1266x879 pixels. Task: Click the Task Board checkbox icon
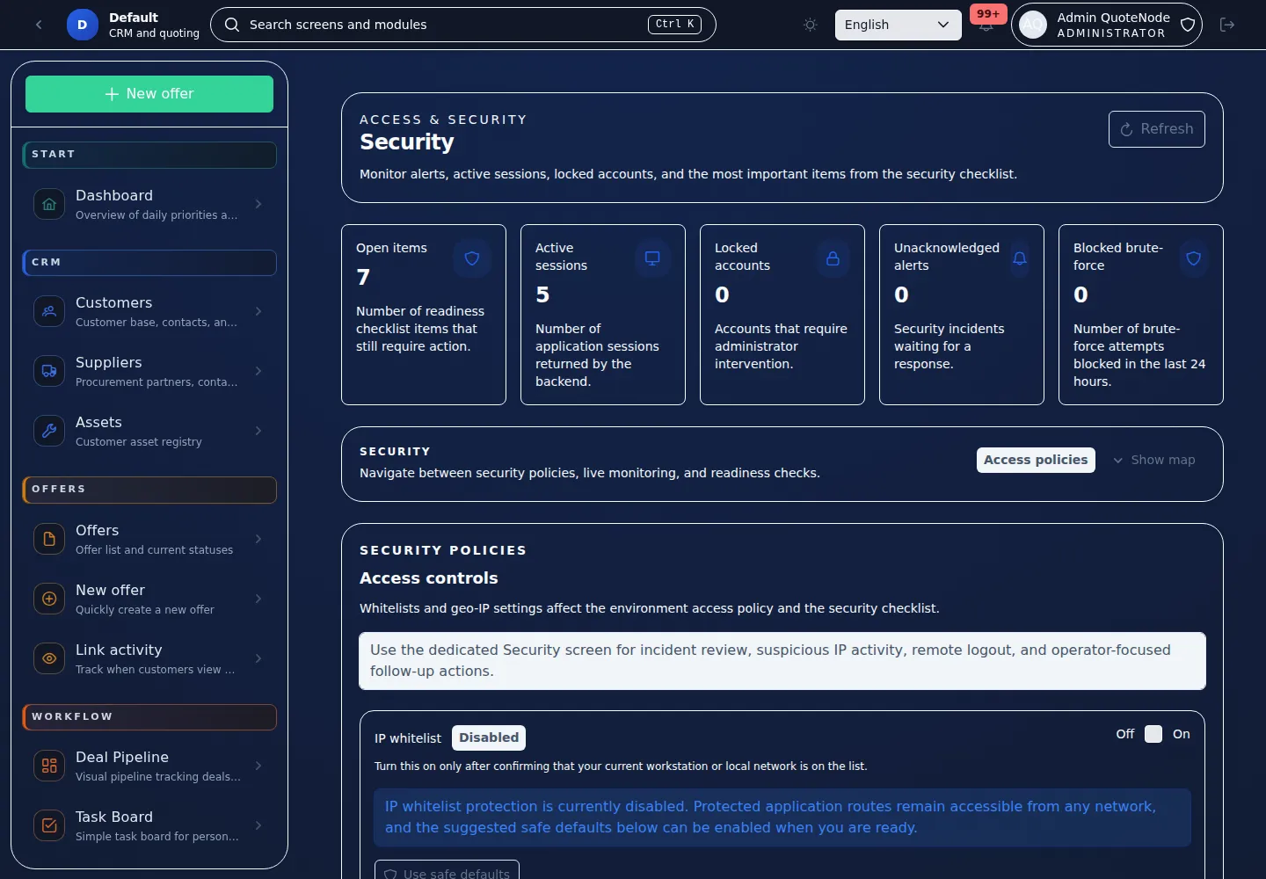click(x=49, y=825)
